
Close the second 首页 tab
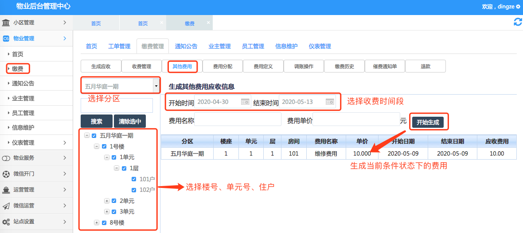161,23
